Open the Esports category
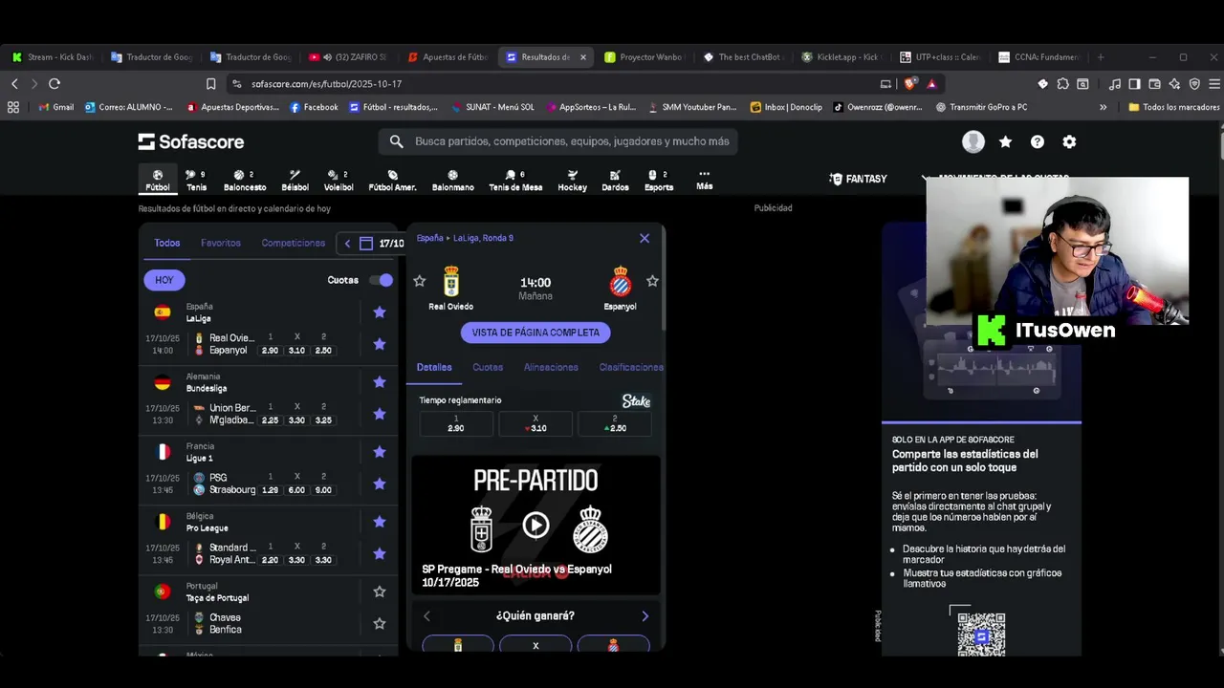Screen dimensions: 1224x688 point(659,180)
